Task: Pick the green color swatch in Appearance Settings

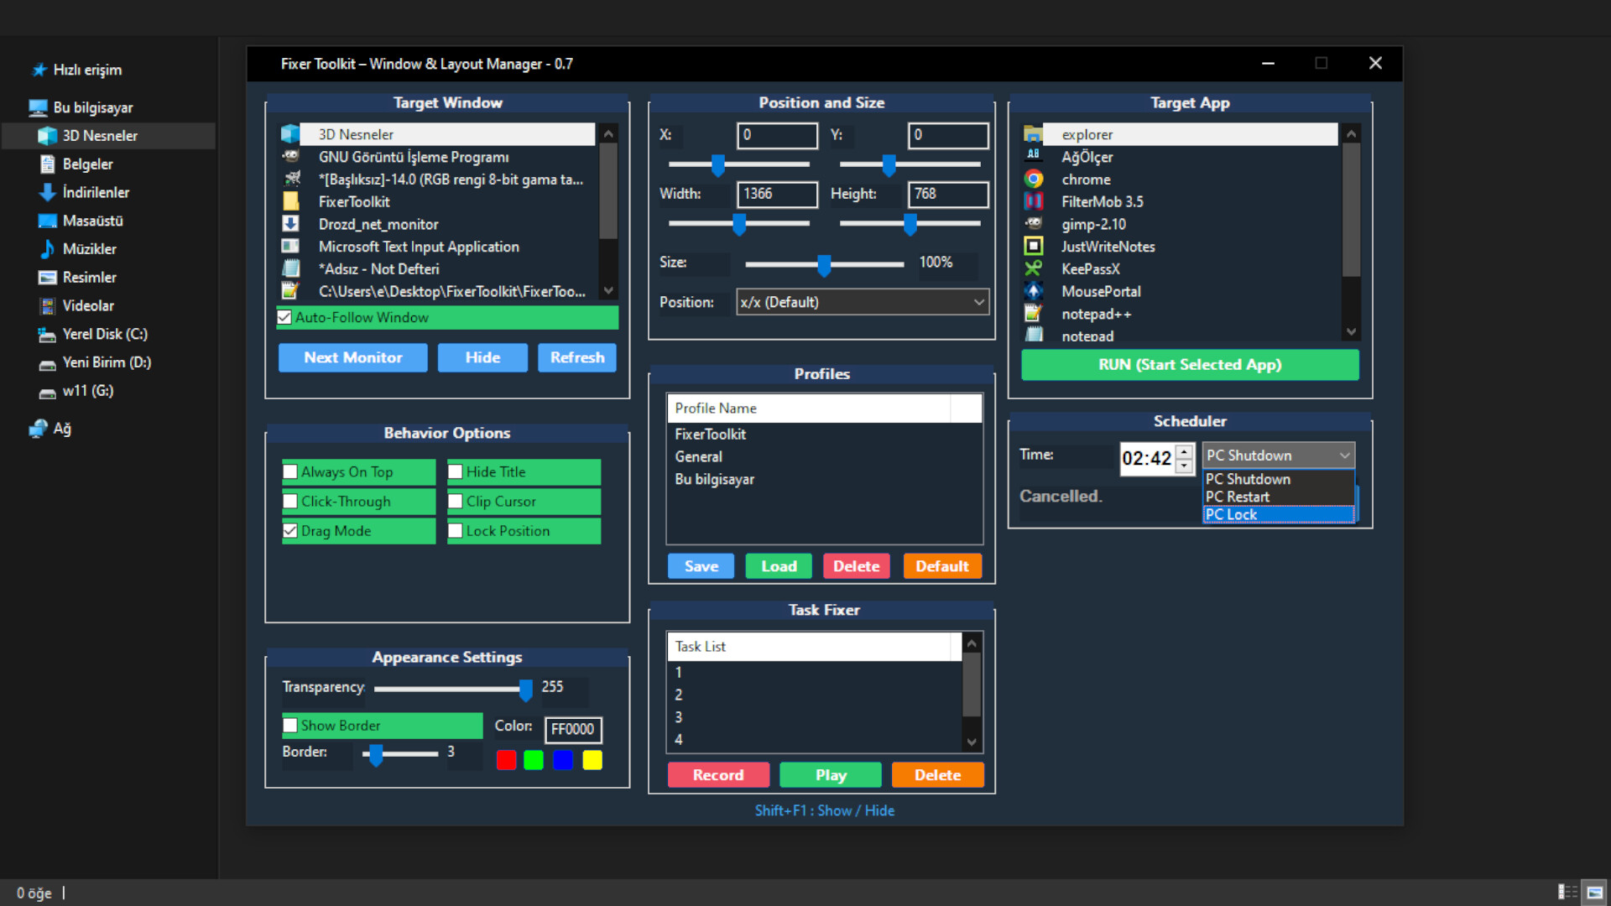Action: (x=533, y=759)
